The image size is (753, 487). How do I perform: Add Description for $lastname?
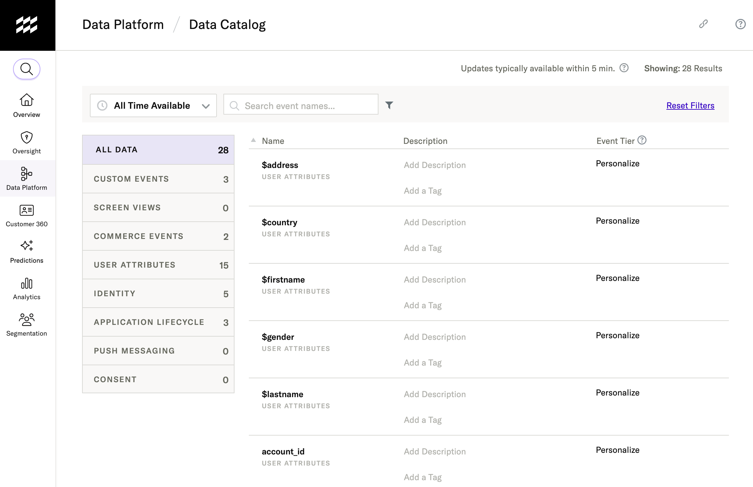(x=435, y=394)
